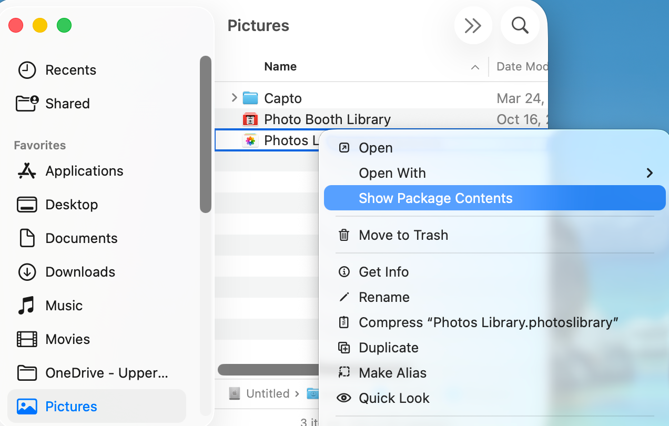Image resolution: width=669 pixels, height=426 pixels.
Task: Click the Music note icon in sidebar
Action: tap(27, 306)
